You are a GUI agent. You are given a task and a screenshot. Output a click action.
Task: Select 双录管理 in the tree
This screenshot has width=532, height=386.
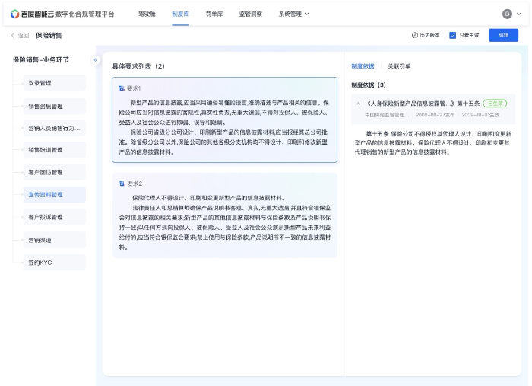[55, 83]
